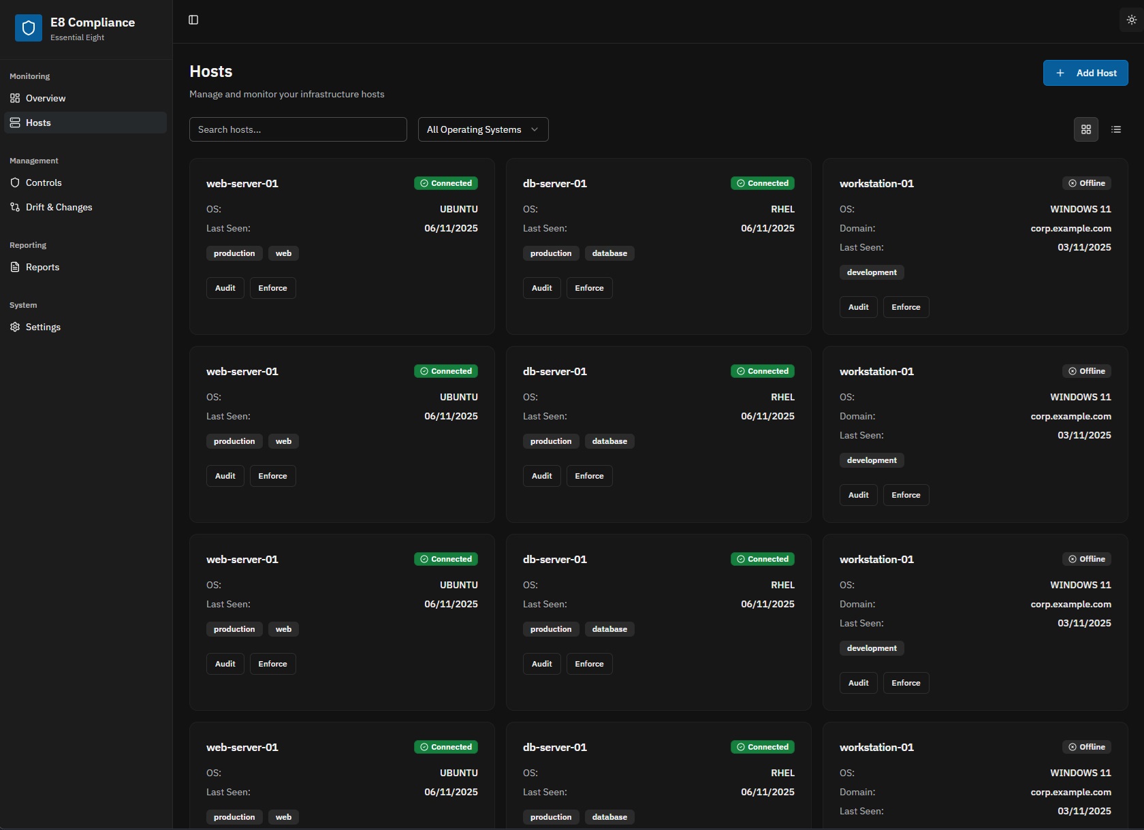Click the E8 Compliance blue shield logo
Viewport: 1144px width, 830px height.
28,27
